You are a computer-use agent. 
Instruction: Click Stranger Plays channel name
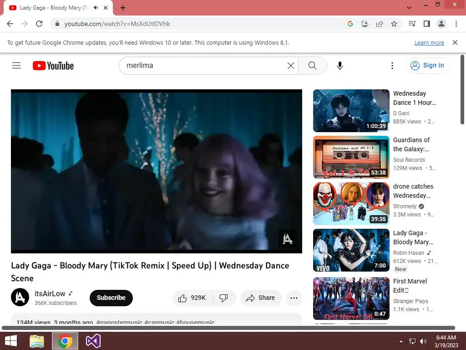pos(410,301)
